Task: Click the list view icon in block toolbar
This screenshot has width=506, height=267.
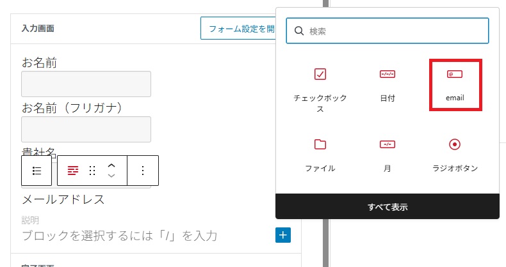Action: tap(37, 171)
